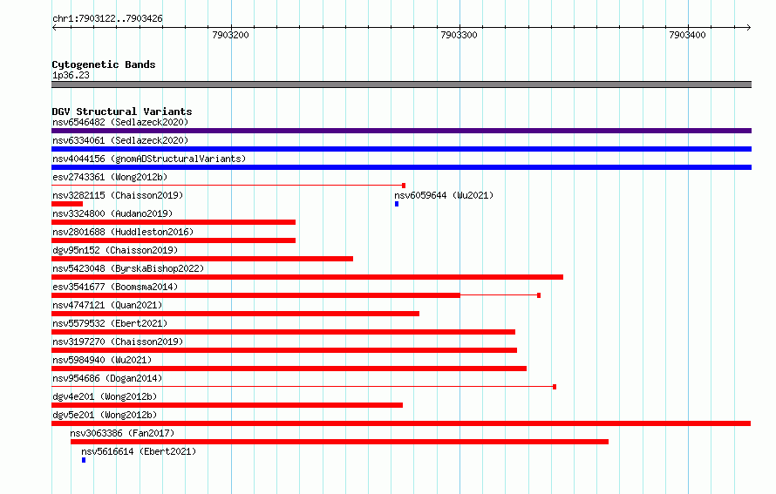
Task: Click the short red nsv3282115 bar
Action: pos(67,204)
